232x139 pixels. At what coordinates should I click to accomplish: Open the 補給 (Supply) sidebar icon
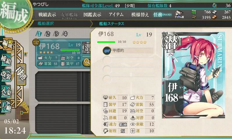click(x=6, y=60)
